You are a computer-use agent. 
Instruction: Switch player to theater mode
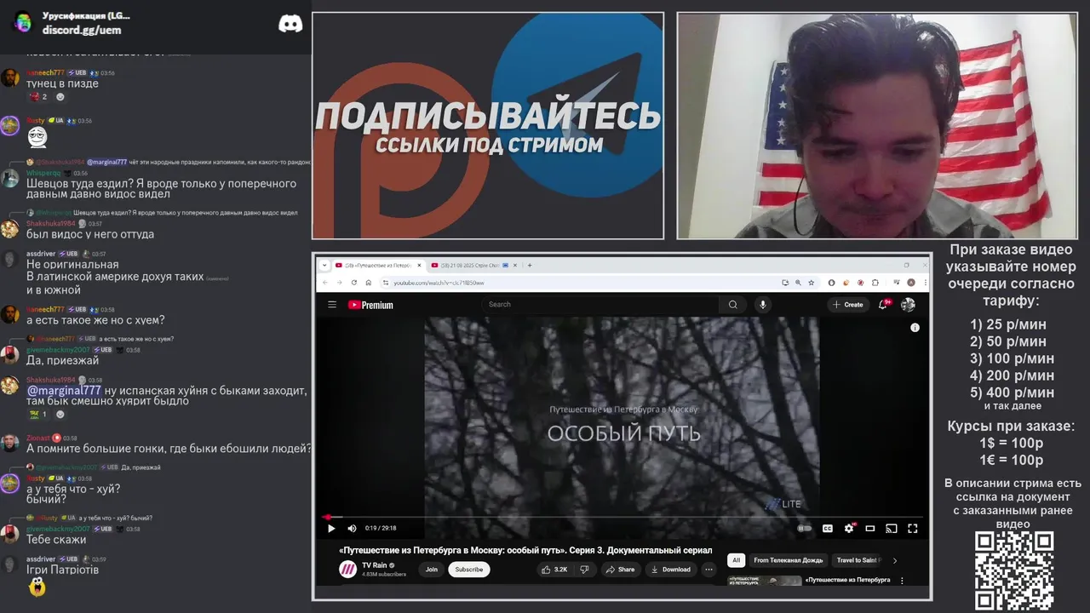pyautogui.click(x=870, y=529)
